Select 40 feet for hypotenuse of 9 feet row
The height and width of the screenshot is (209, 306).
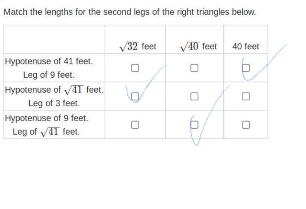coord(246,125)
